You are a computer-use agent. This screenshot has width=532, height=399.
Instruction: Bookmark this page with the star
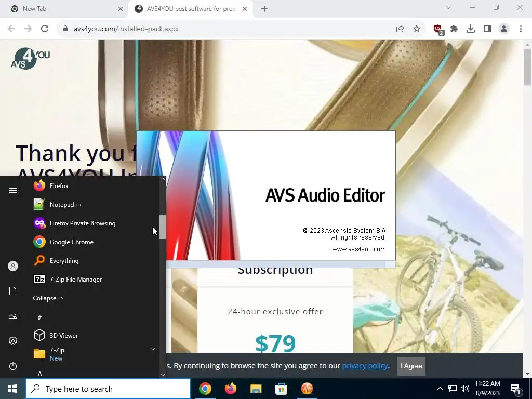tap(417, 29)
